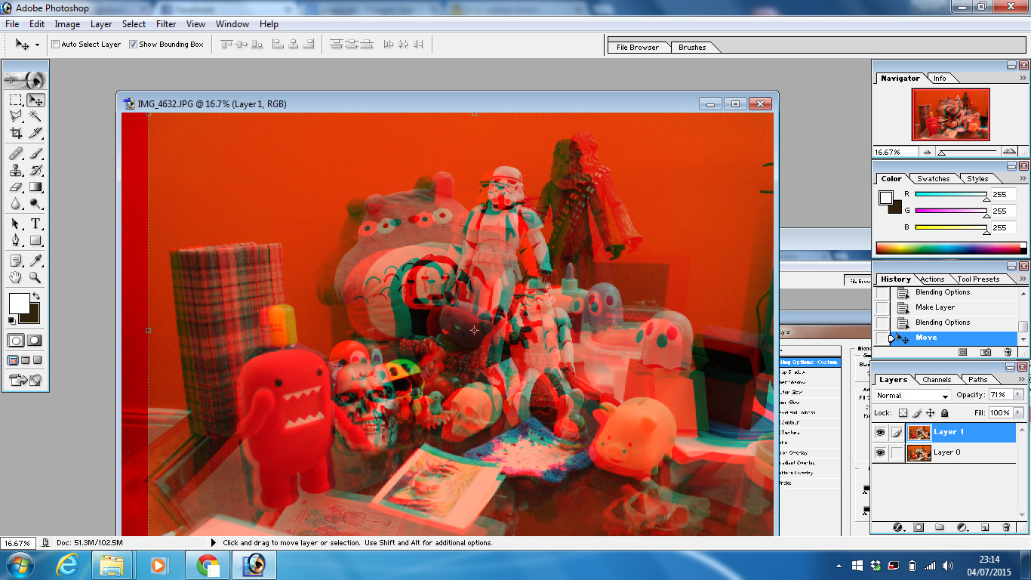Image resolution: width=1031 pixels, height=580 pixels.
Task: Toggle Show Bounding Box checkbox
Action: click(x=134, y=45)
